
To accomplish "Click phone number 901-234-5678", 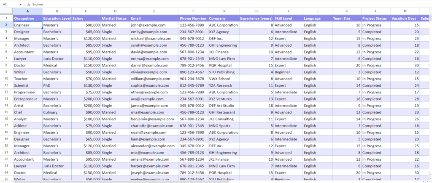I will pyautogui.click(x=193, y=79).
